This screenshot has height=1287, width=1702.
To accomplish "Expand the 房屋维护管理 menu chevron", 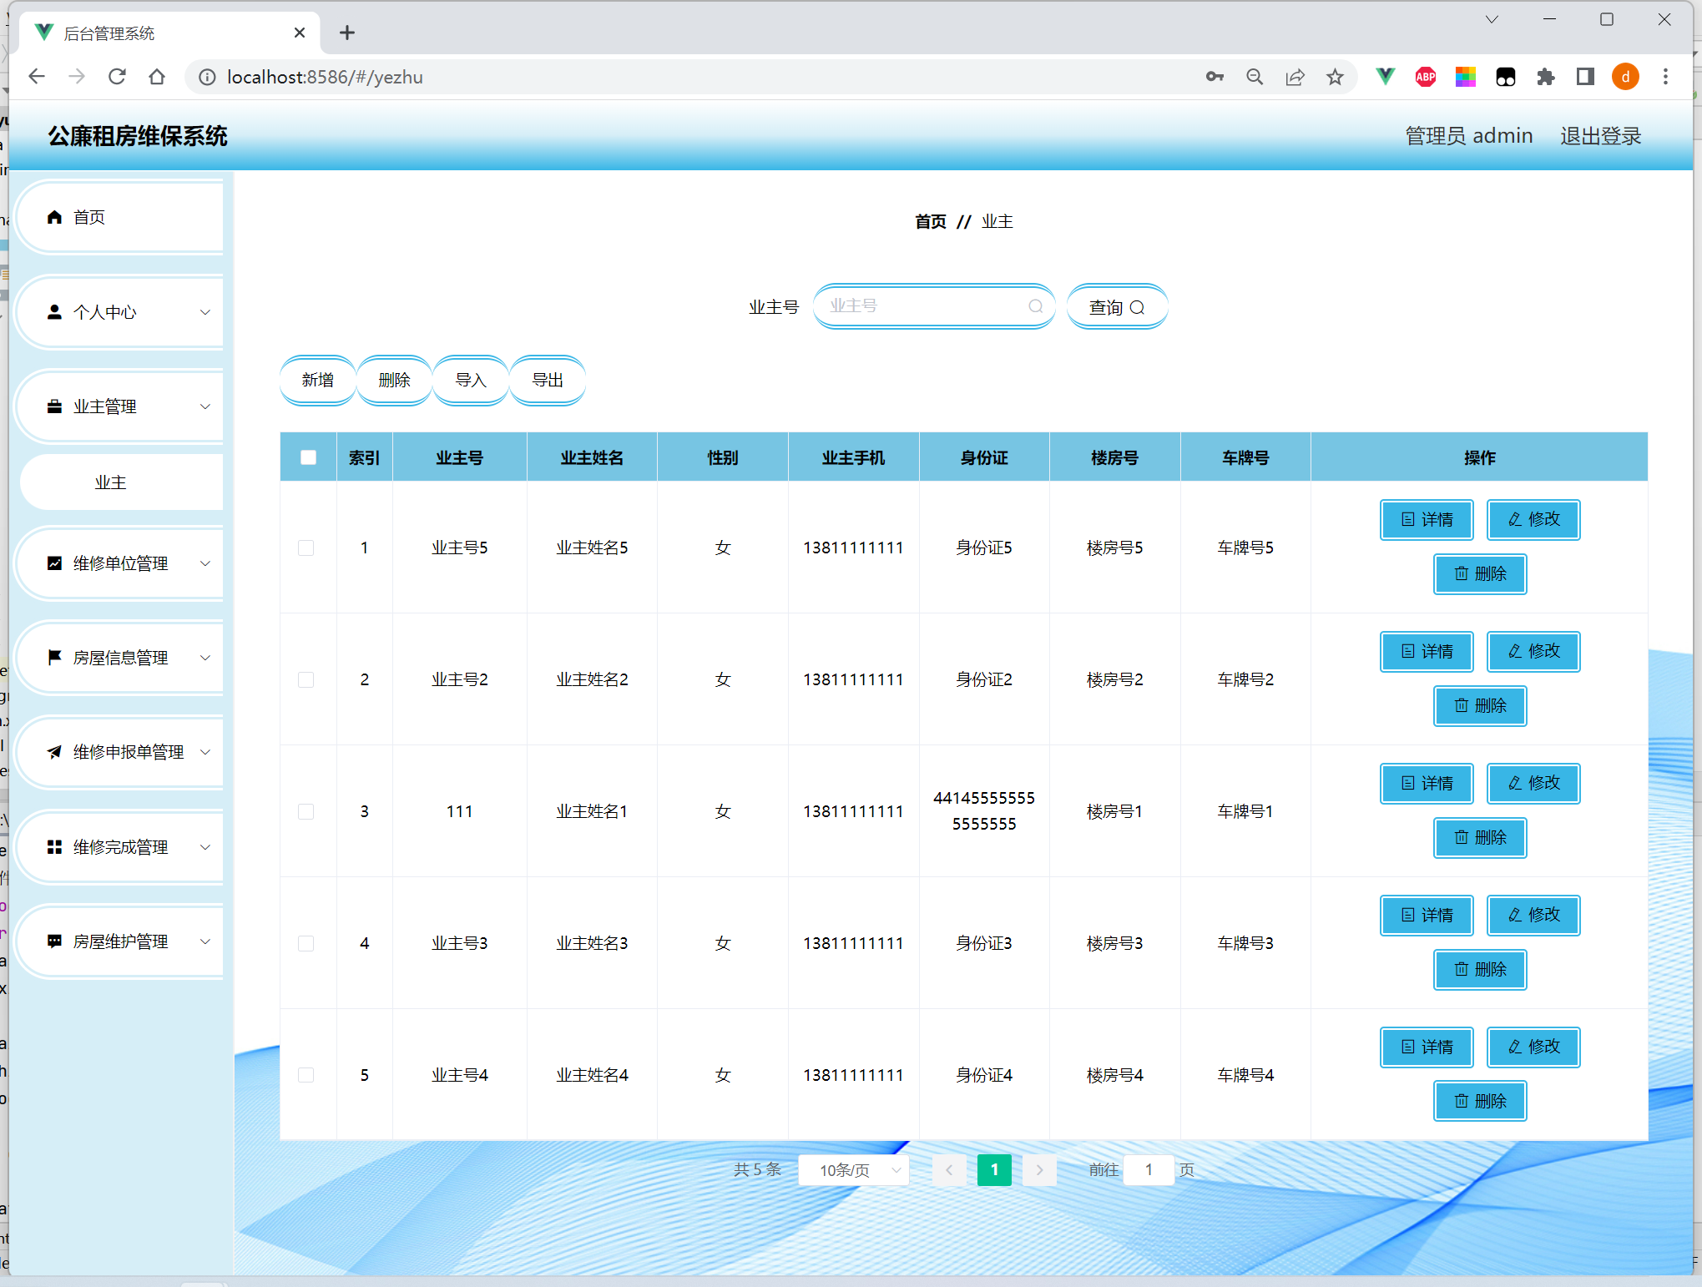I will coord(205,941).
